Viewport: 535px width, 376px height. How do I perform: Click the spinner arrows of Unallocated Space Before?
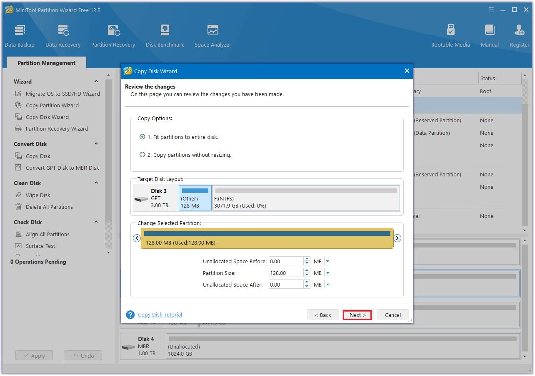point(307,261)
